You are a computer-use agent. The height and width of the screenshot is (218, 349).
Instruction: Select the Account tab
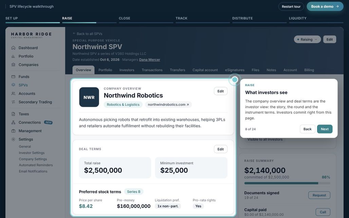coord(290,70)
